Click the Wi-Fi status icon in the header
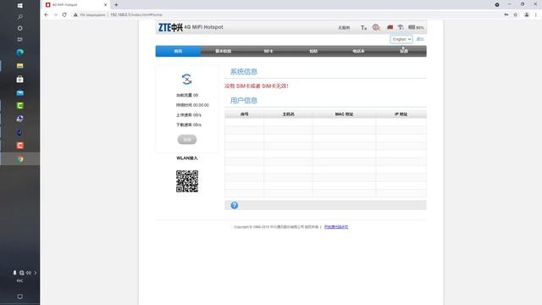The height and width of the screenshot is (305, 542). coord(401,27)
